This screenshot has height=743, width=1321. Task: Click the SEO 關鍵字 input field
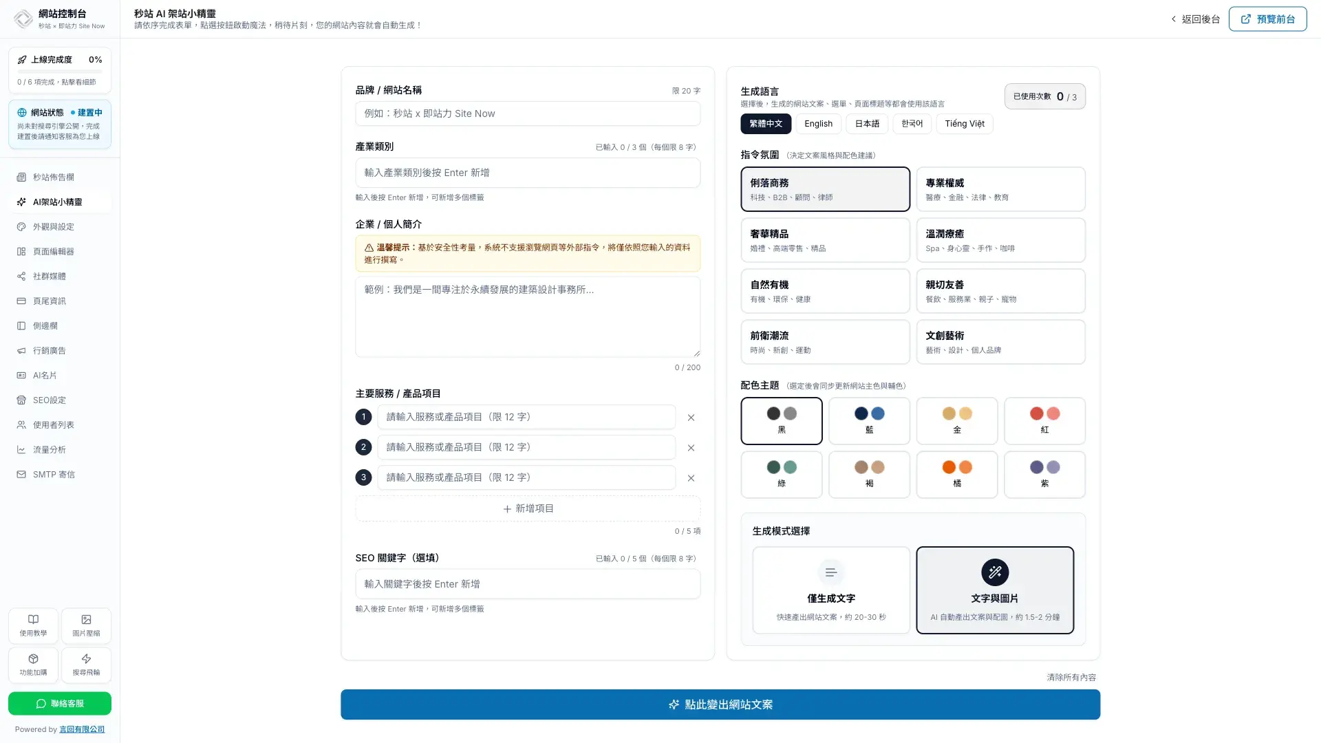[x=528, y=584]
